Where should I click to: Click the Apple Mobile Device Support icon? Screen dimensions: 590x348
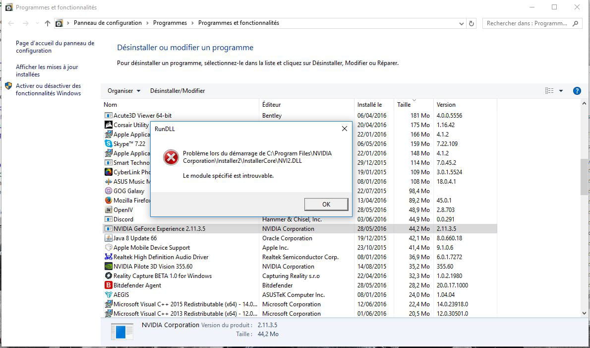(x=109, y=247)
